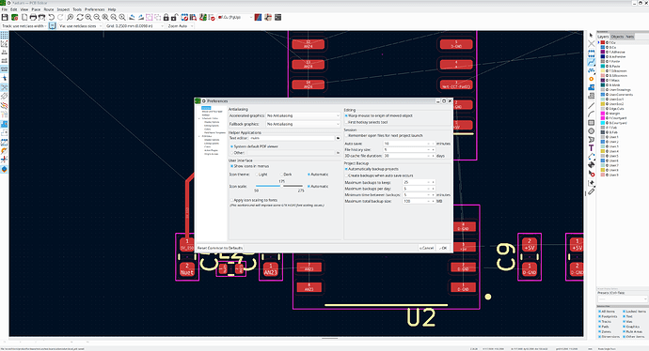Select the Draw Line tool
The image size is (649, 351).
click(x=591, y=106)
